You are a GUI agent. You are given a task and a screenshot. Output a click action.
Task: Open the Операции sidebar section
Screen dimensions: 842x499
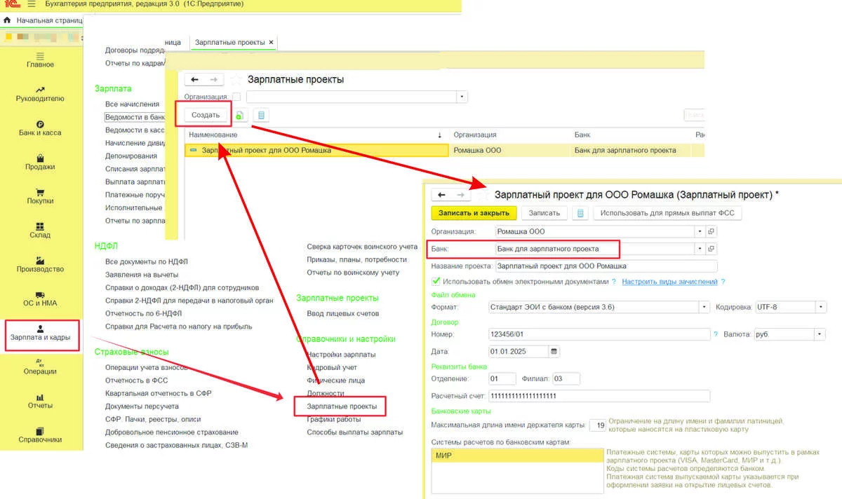coord(40,367)
